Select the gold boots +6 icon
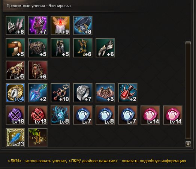Image resolution: width=196 pixels, height=169 pixels. 83,48
